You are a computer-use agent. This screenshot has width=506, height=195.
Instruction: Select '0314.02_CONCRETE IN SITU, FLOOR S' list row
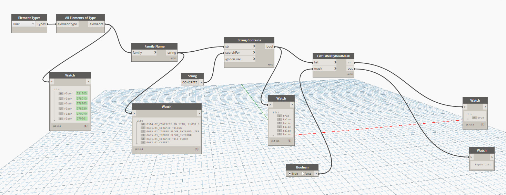170,124
